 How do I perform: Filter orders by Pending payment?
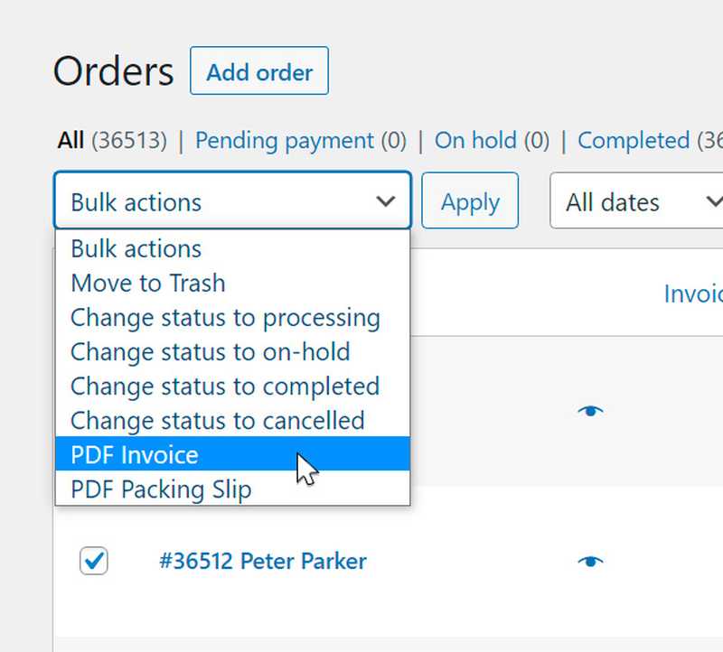pos(284,141)
